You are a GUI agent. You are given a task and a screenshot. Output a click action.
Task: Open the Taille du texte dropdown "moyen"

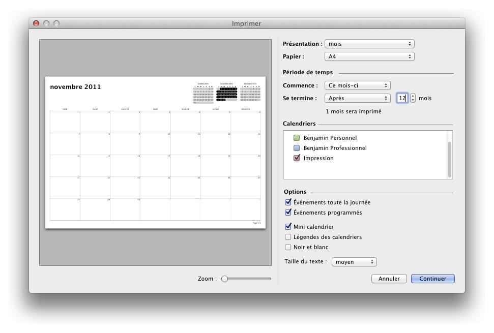[354, 262]
